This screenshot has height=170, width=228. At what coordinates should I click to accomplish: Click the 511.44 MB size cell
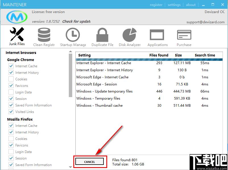pyautogui.click(x=182, y=106)
